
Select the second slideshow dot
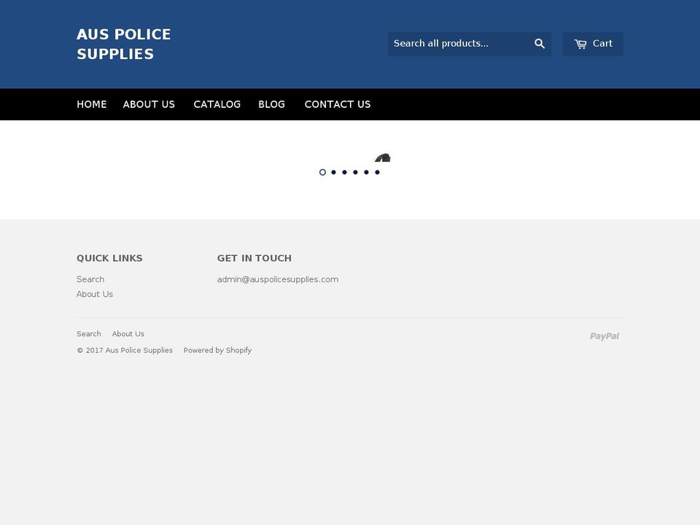coord(333,172)
